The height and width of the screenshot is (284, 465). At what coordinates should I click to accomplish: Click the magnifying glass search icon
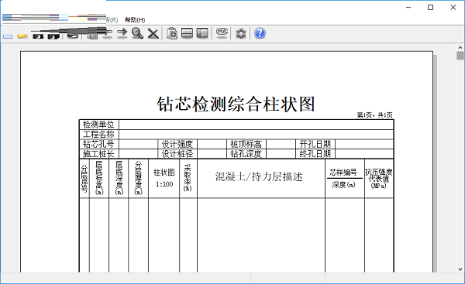(137, 33)
